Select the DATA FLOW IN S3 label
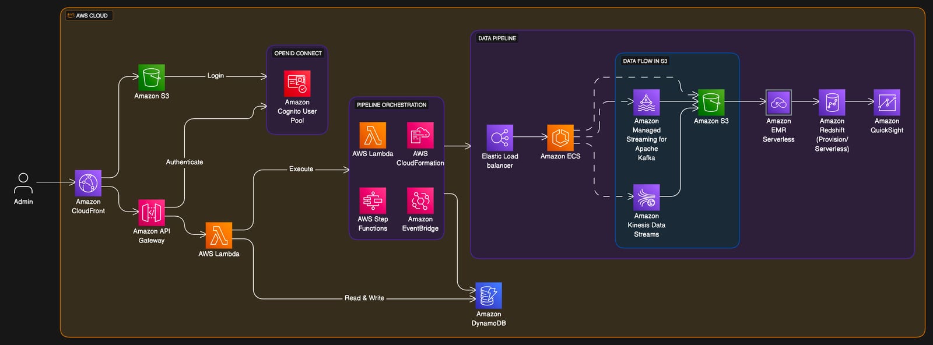Screen dimensions: 933x345 (x=645, y=61)
